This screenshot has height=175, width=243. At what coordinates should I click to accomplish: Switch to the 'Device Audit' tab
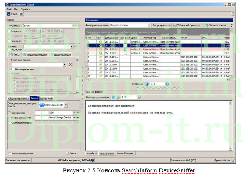click(x=47, y=98)
